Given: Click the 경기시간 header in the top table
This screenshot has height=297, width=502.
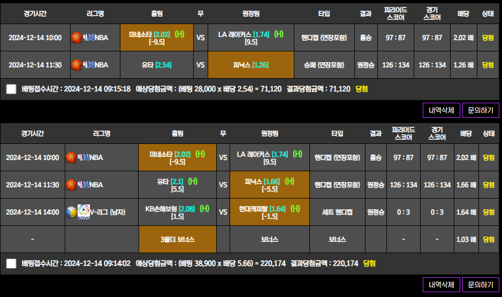Looking at the screenshot, I should point(35,13).
